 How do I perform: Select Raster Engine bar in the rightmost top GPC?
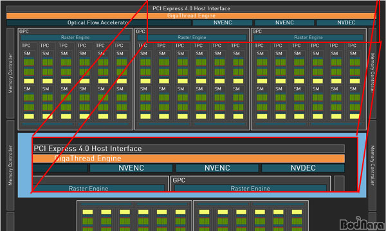point(308,38)
